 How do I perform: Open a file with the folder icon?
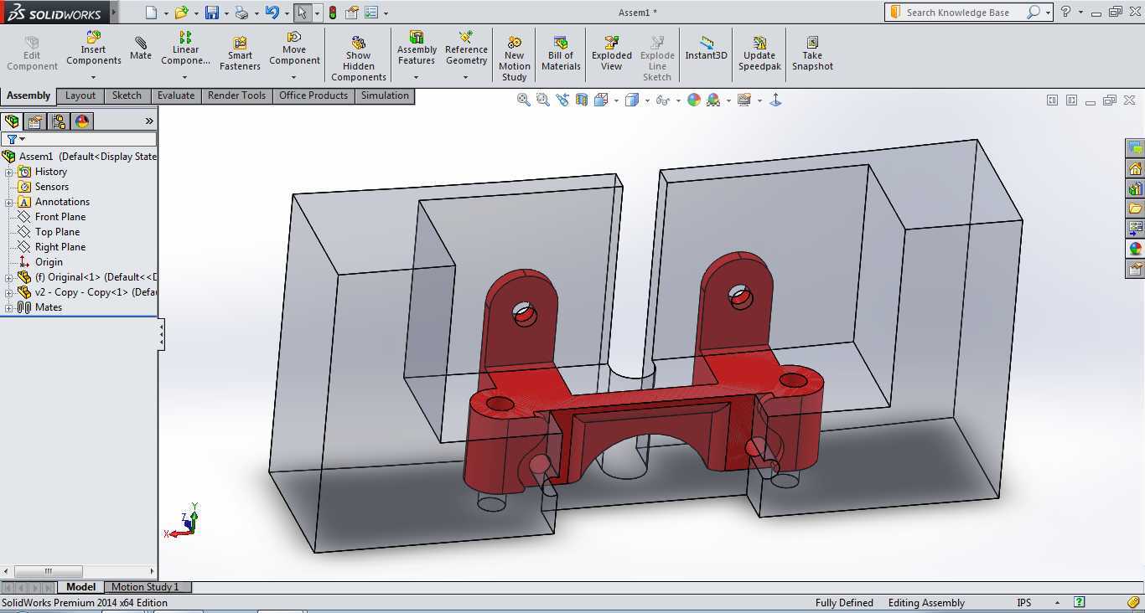[180, 13]
